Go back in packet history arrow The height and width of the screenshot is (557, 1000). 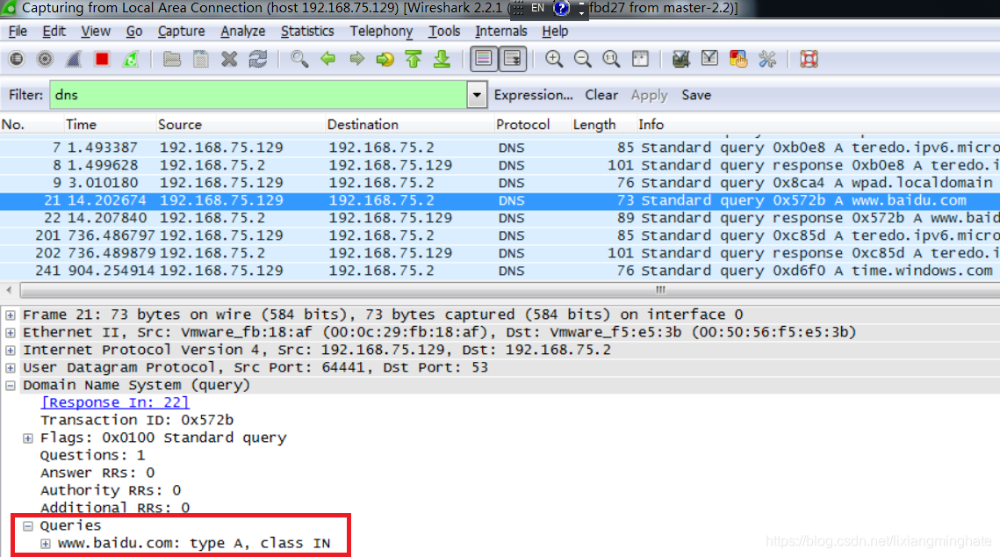[327, 60]
